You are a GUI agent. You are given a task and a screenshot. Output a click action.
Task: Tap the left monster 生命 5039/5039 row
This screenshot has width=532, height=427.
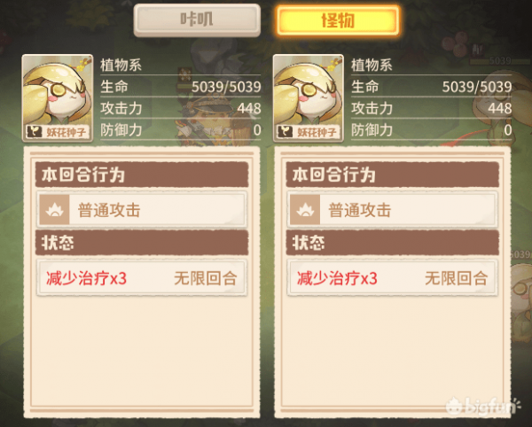(181, 87)
